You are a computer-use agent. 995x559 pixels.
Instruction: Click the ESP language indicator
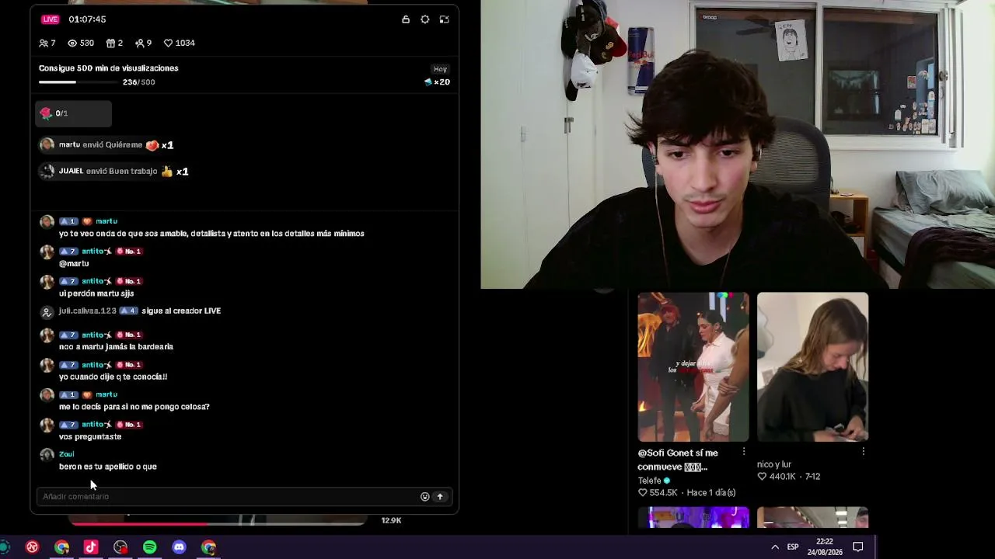pyautogui.click(x=793, y=547)
